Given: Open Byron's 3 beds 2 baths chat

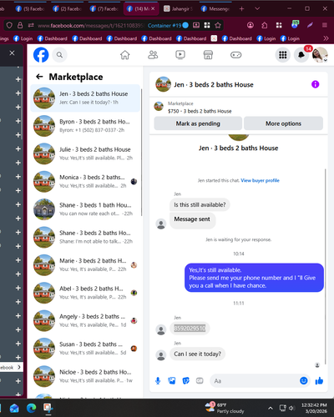Looking at the screenshot, I should click(x=85, y=126).
